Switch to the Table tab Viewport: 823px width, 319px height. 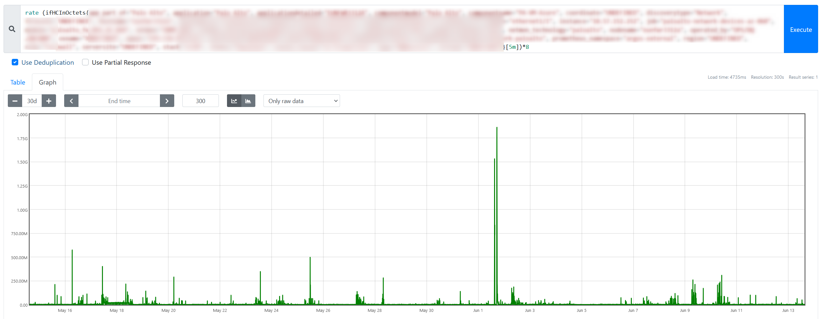click(18, 82)
